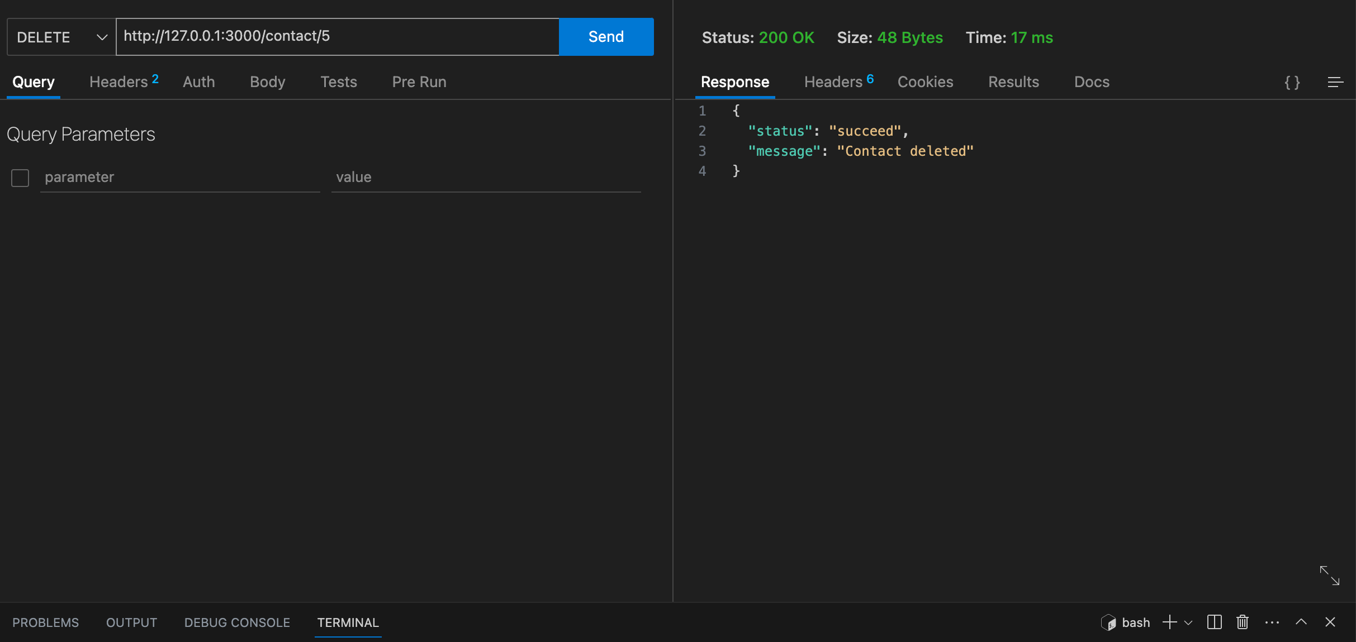This screenshot has width=1356, height=642.
Task: Click the kill terminal trash icon
Action: click(x=1242, y=622)
